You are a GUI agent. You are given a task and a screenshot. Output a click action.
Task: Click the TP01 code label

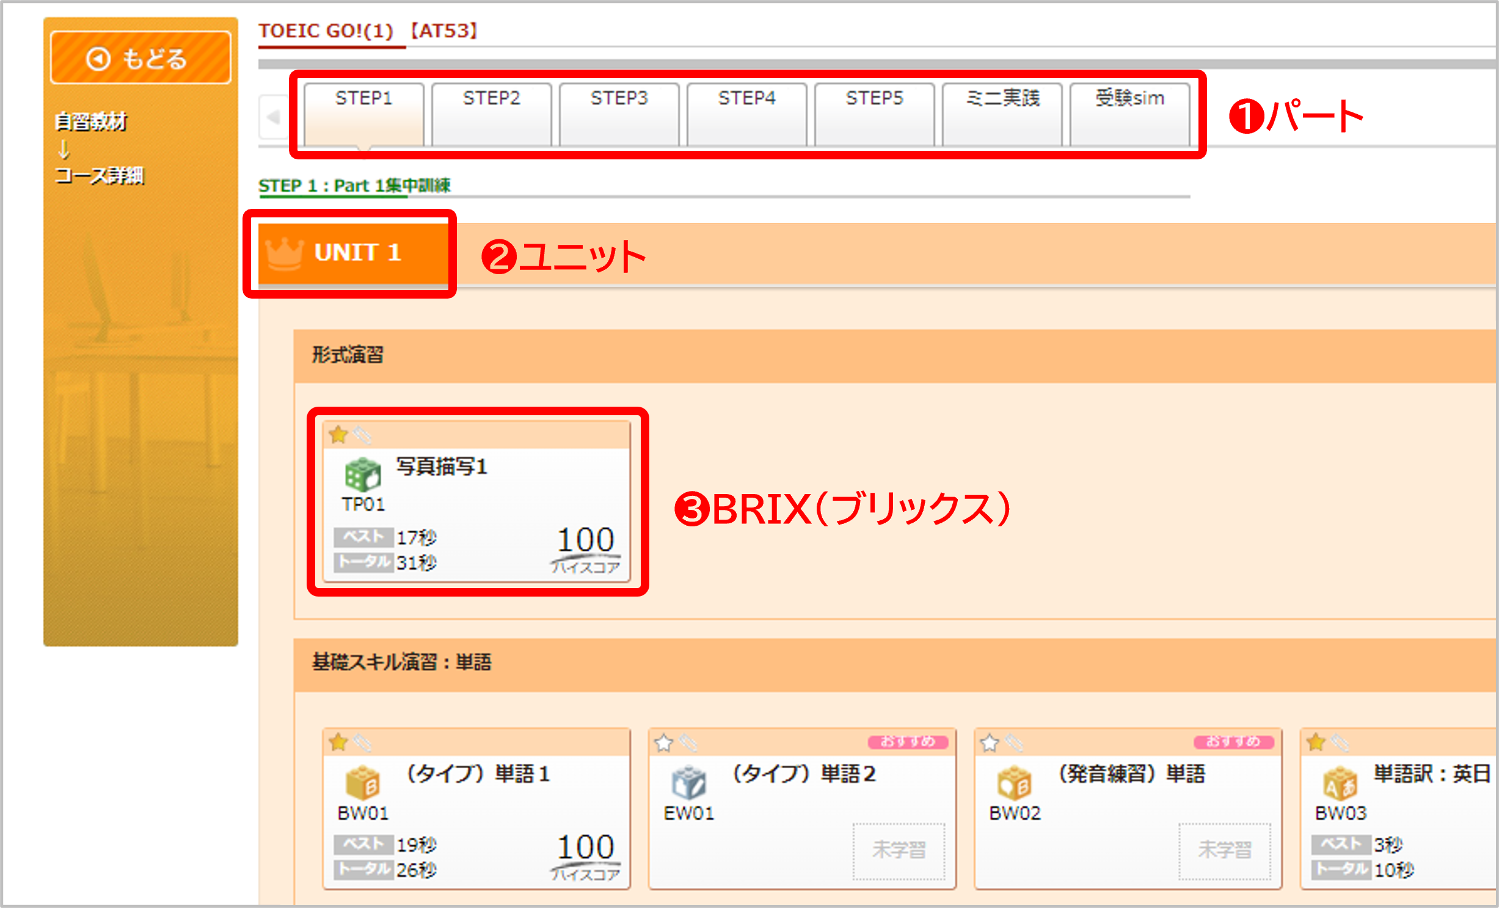tap(363, 504)
